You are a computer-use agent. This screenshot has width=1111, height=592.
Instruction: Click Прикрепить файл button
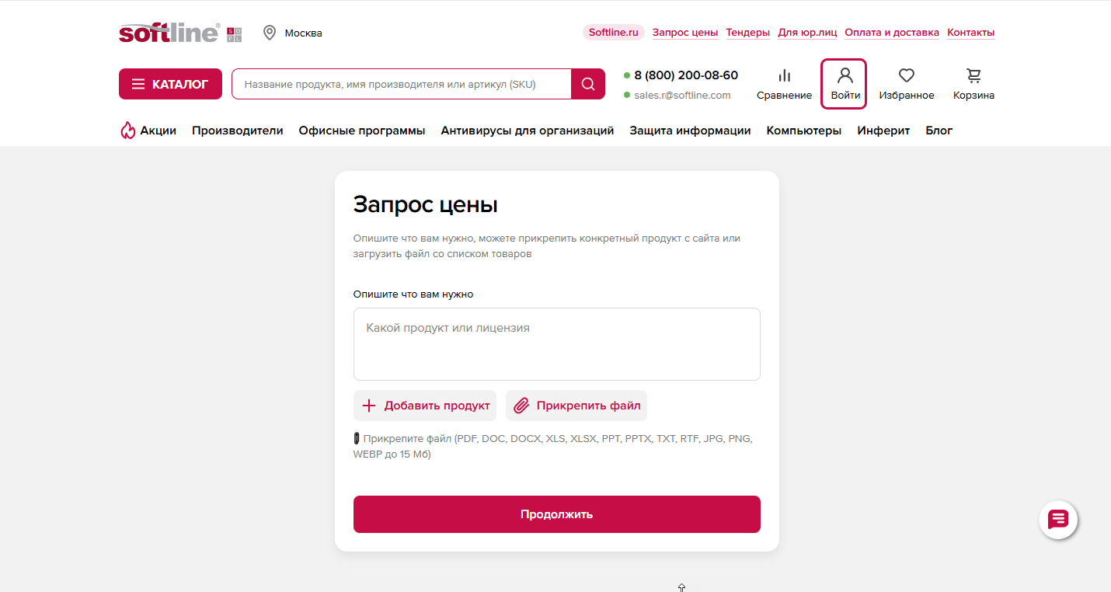tap(576, 406)
